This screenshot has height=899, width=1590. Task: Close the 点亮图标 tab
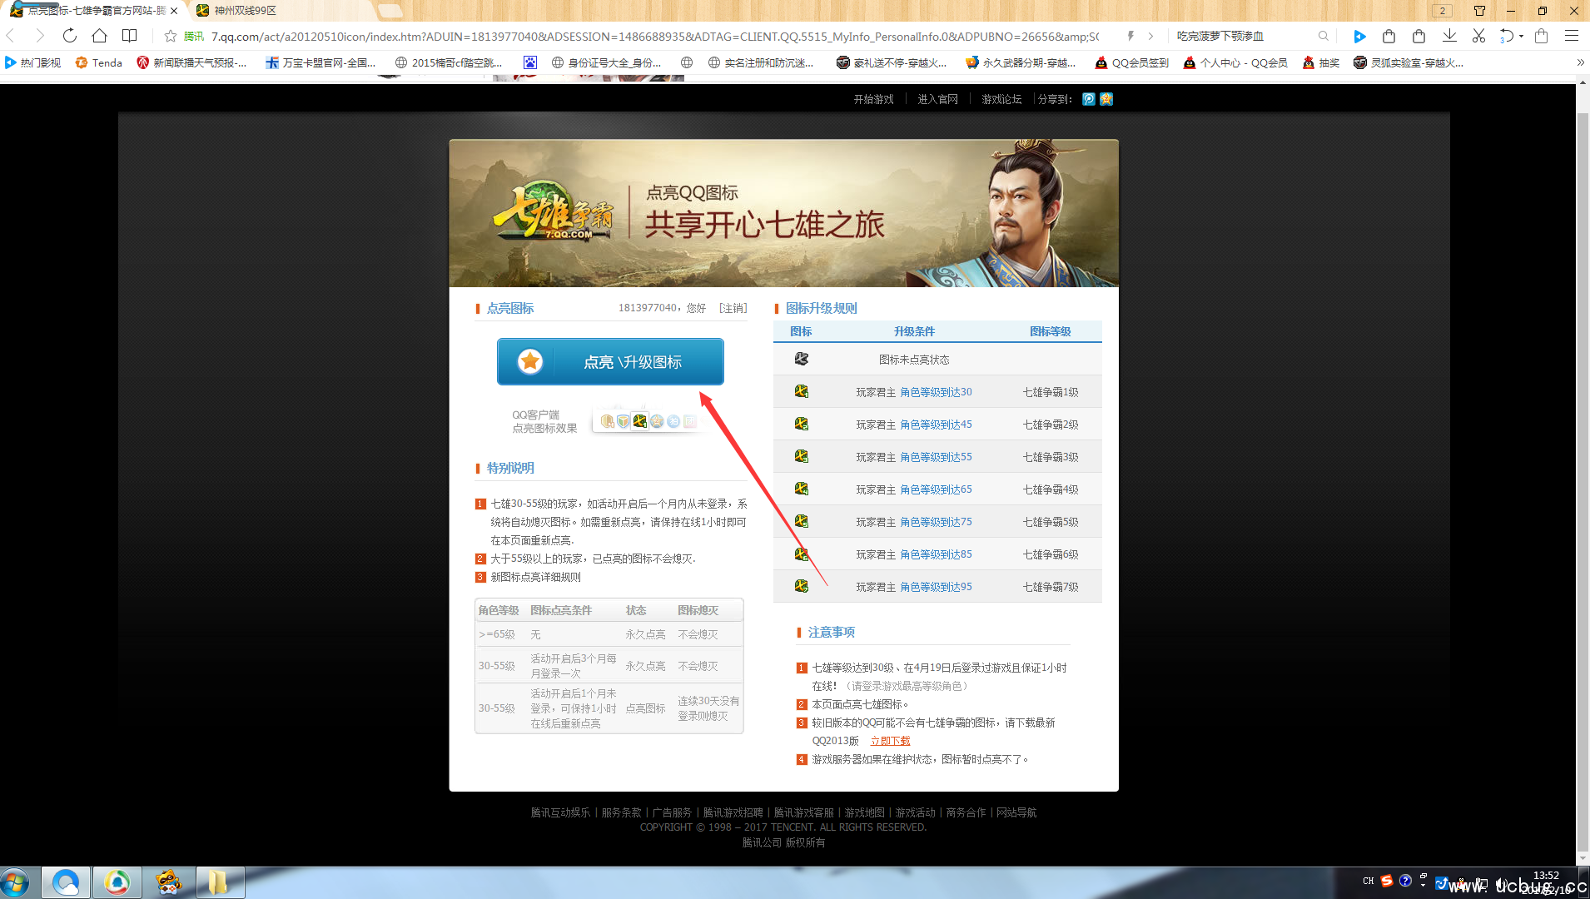(174, 11)
